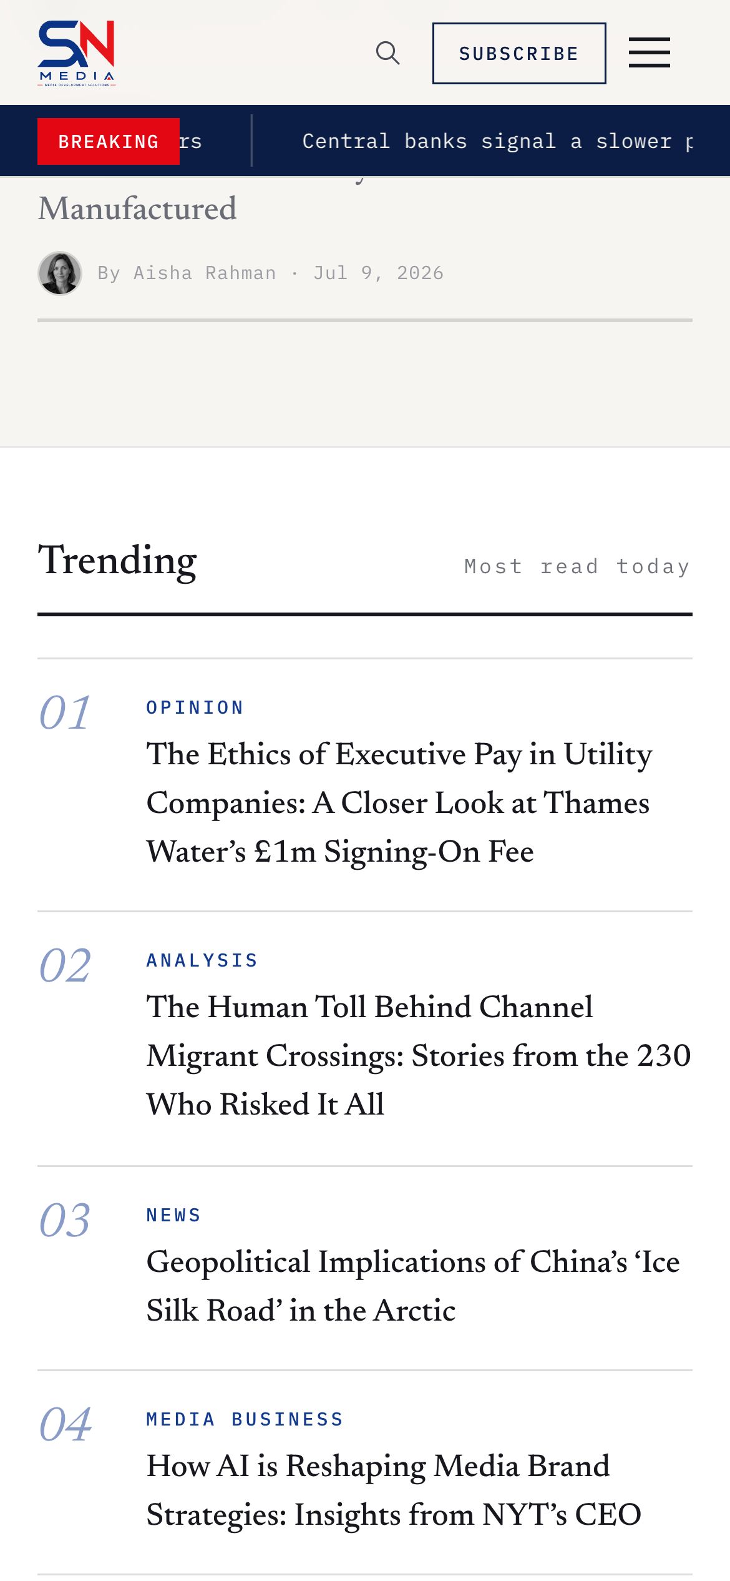Open the Central banks ticker headline
The image size is (730, 1581).
pyautogui.click(x=497, y=141)
